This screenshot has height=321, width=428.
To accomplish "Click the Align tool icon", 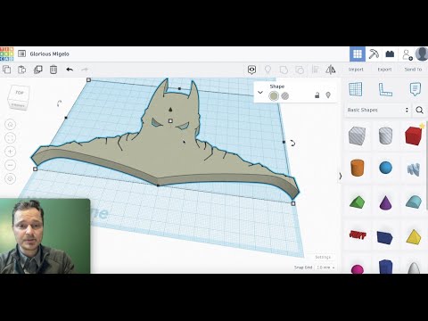I will click(315, 70).
